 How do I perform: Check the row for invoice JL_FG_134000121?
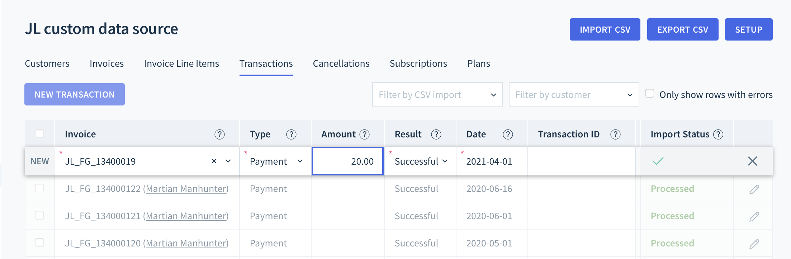coord(39,215)
